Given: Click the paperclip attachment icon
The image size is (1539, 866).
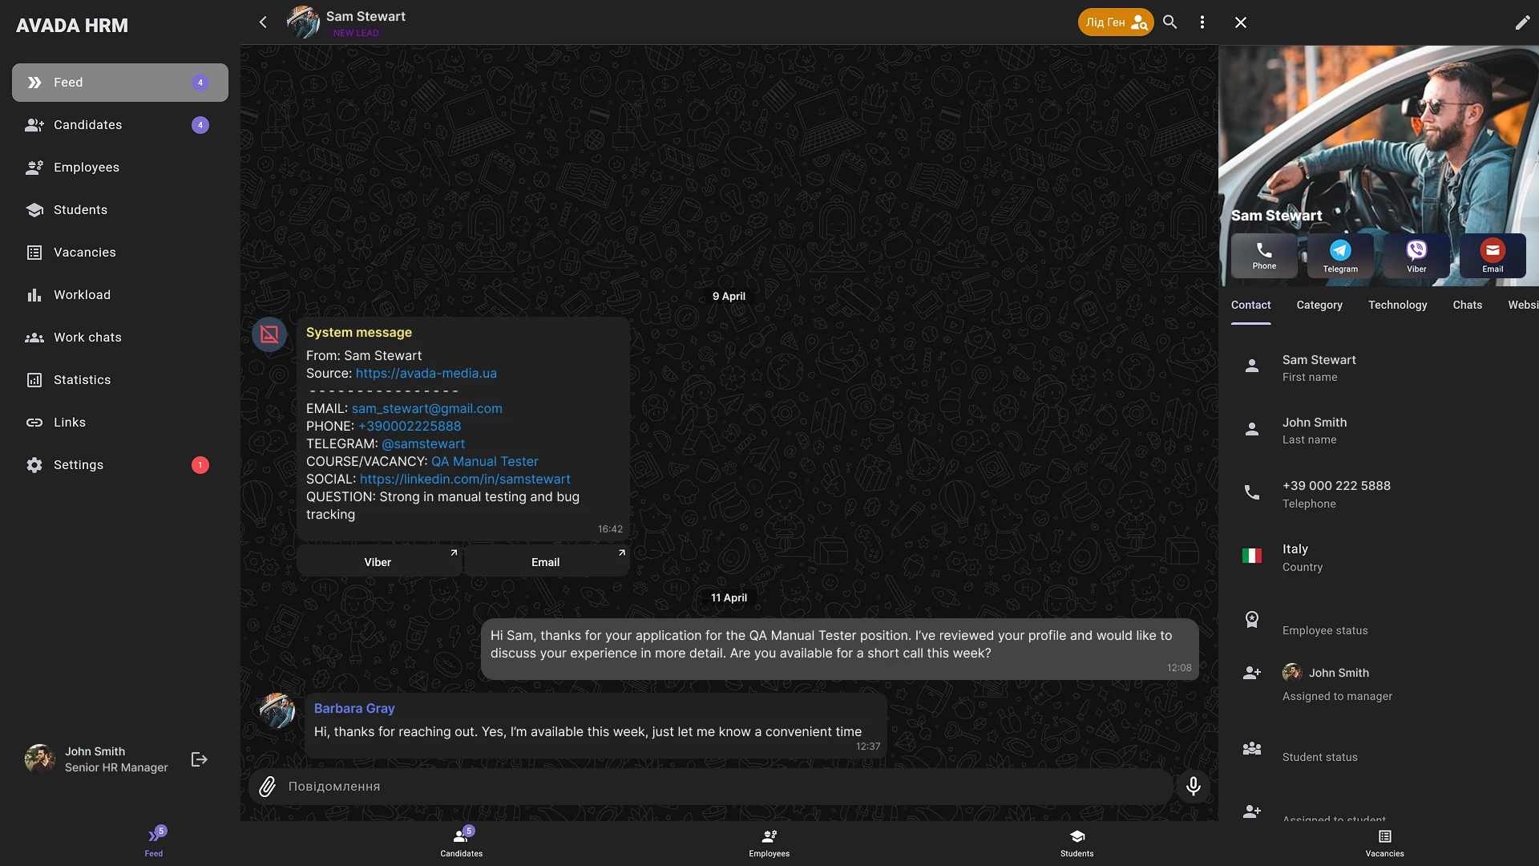Looking at the screenshot, I should tap(268, 787).
